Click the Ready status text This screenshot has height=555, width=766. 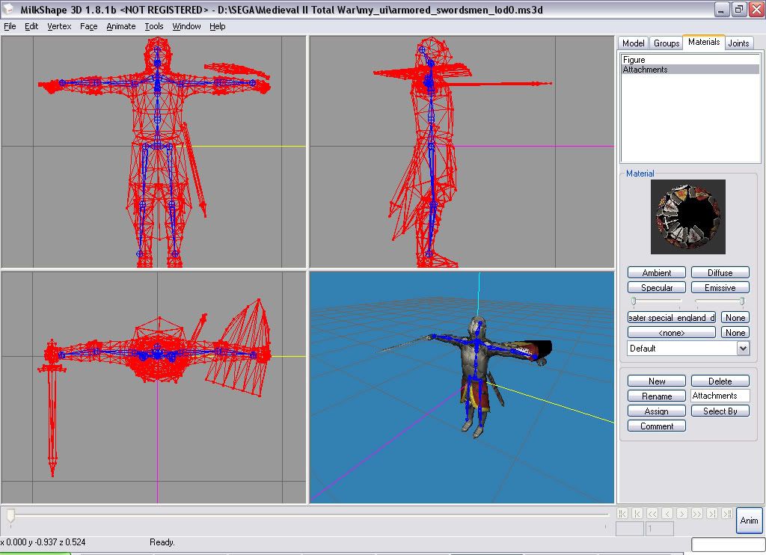(162, 542)
